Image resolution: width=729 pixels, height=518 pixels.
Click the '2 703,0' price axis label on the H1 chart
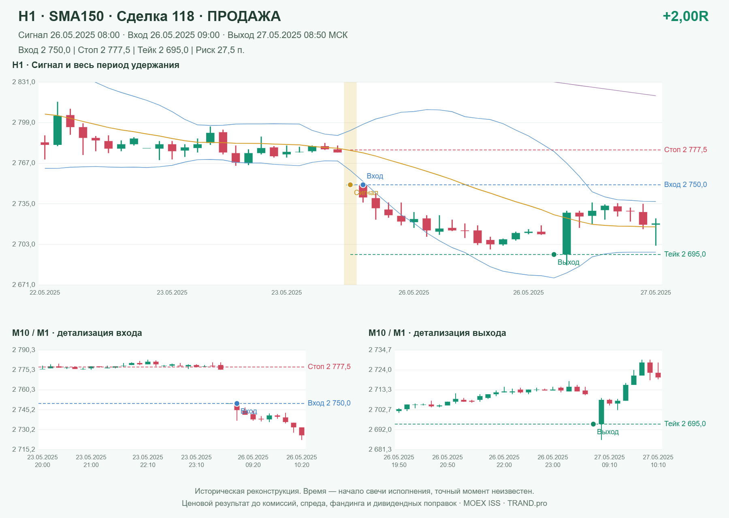[x=23, y=244]
